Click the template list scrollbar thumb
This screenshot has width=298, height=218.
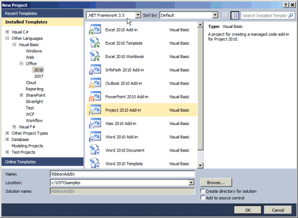(200, 89)
